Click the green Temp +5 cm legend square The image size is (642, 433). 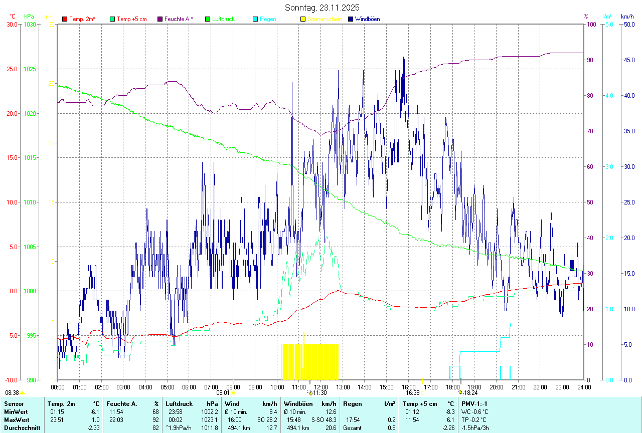(x=112, y=19)
